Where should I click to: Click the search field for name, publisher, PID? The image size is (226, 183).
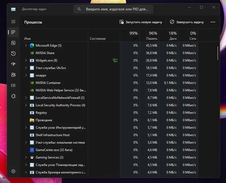(x=113, y=9)
